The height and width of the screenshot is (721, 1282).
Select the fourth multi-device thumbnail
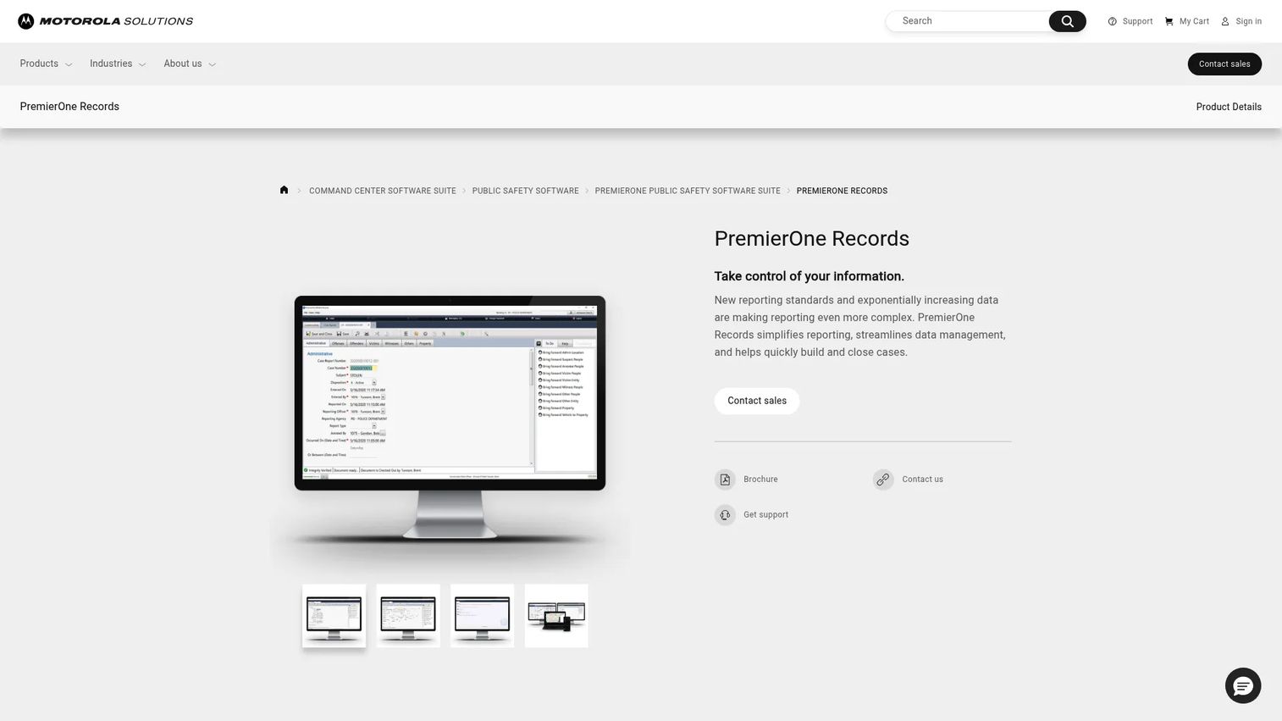(x=556, y=616)
